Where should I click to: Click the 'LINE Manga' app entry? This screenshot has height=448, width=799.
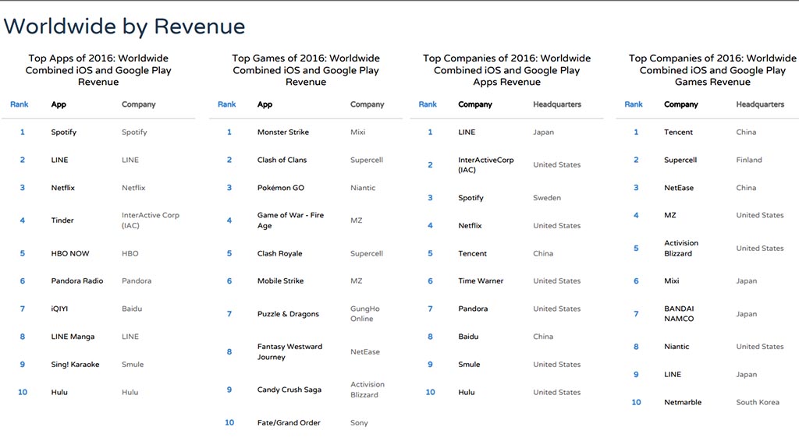pos(73,337)
